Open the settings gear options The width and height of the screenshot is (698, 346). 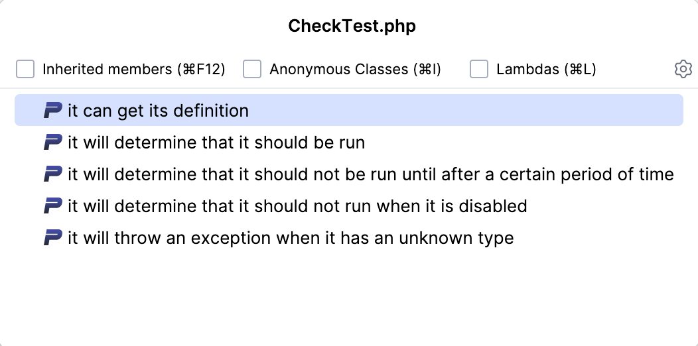(683, 69)
